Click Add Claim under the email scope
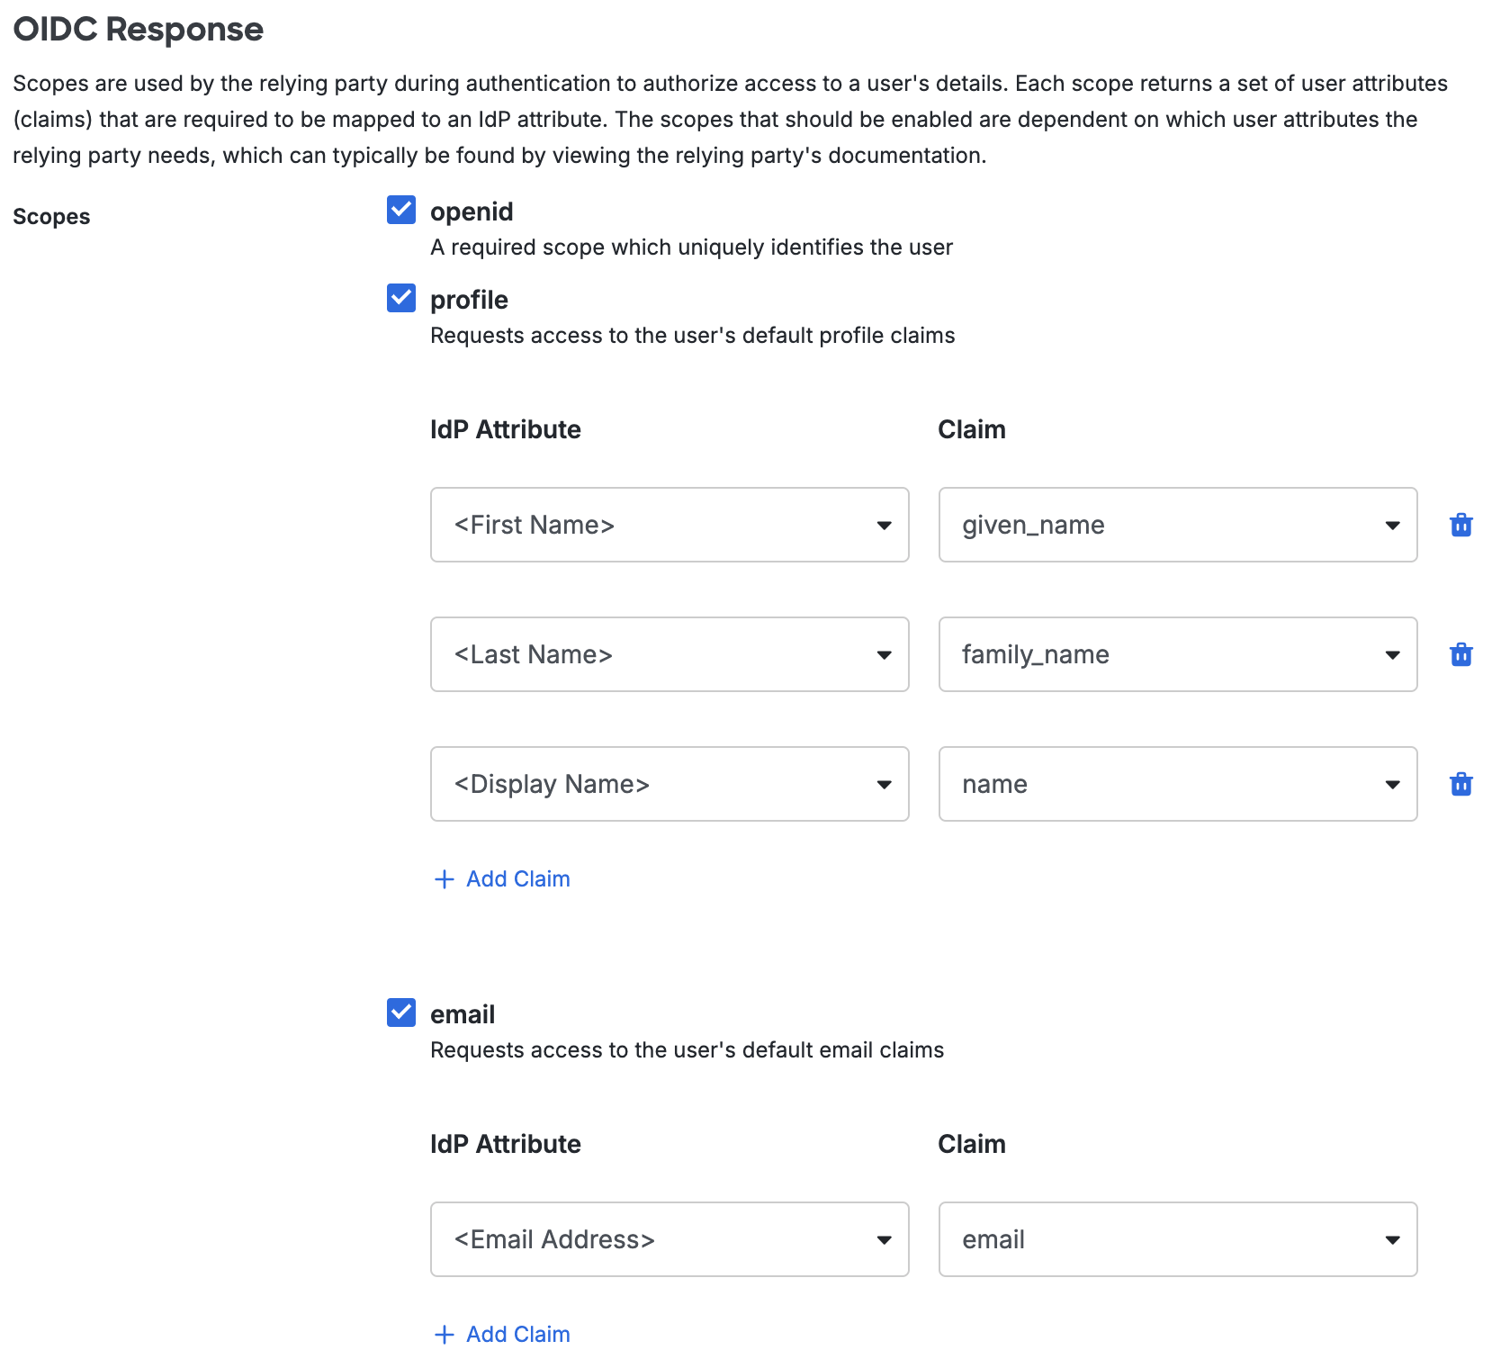Viewport: 1492px width, 1359px height. (517, 1334)
